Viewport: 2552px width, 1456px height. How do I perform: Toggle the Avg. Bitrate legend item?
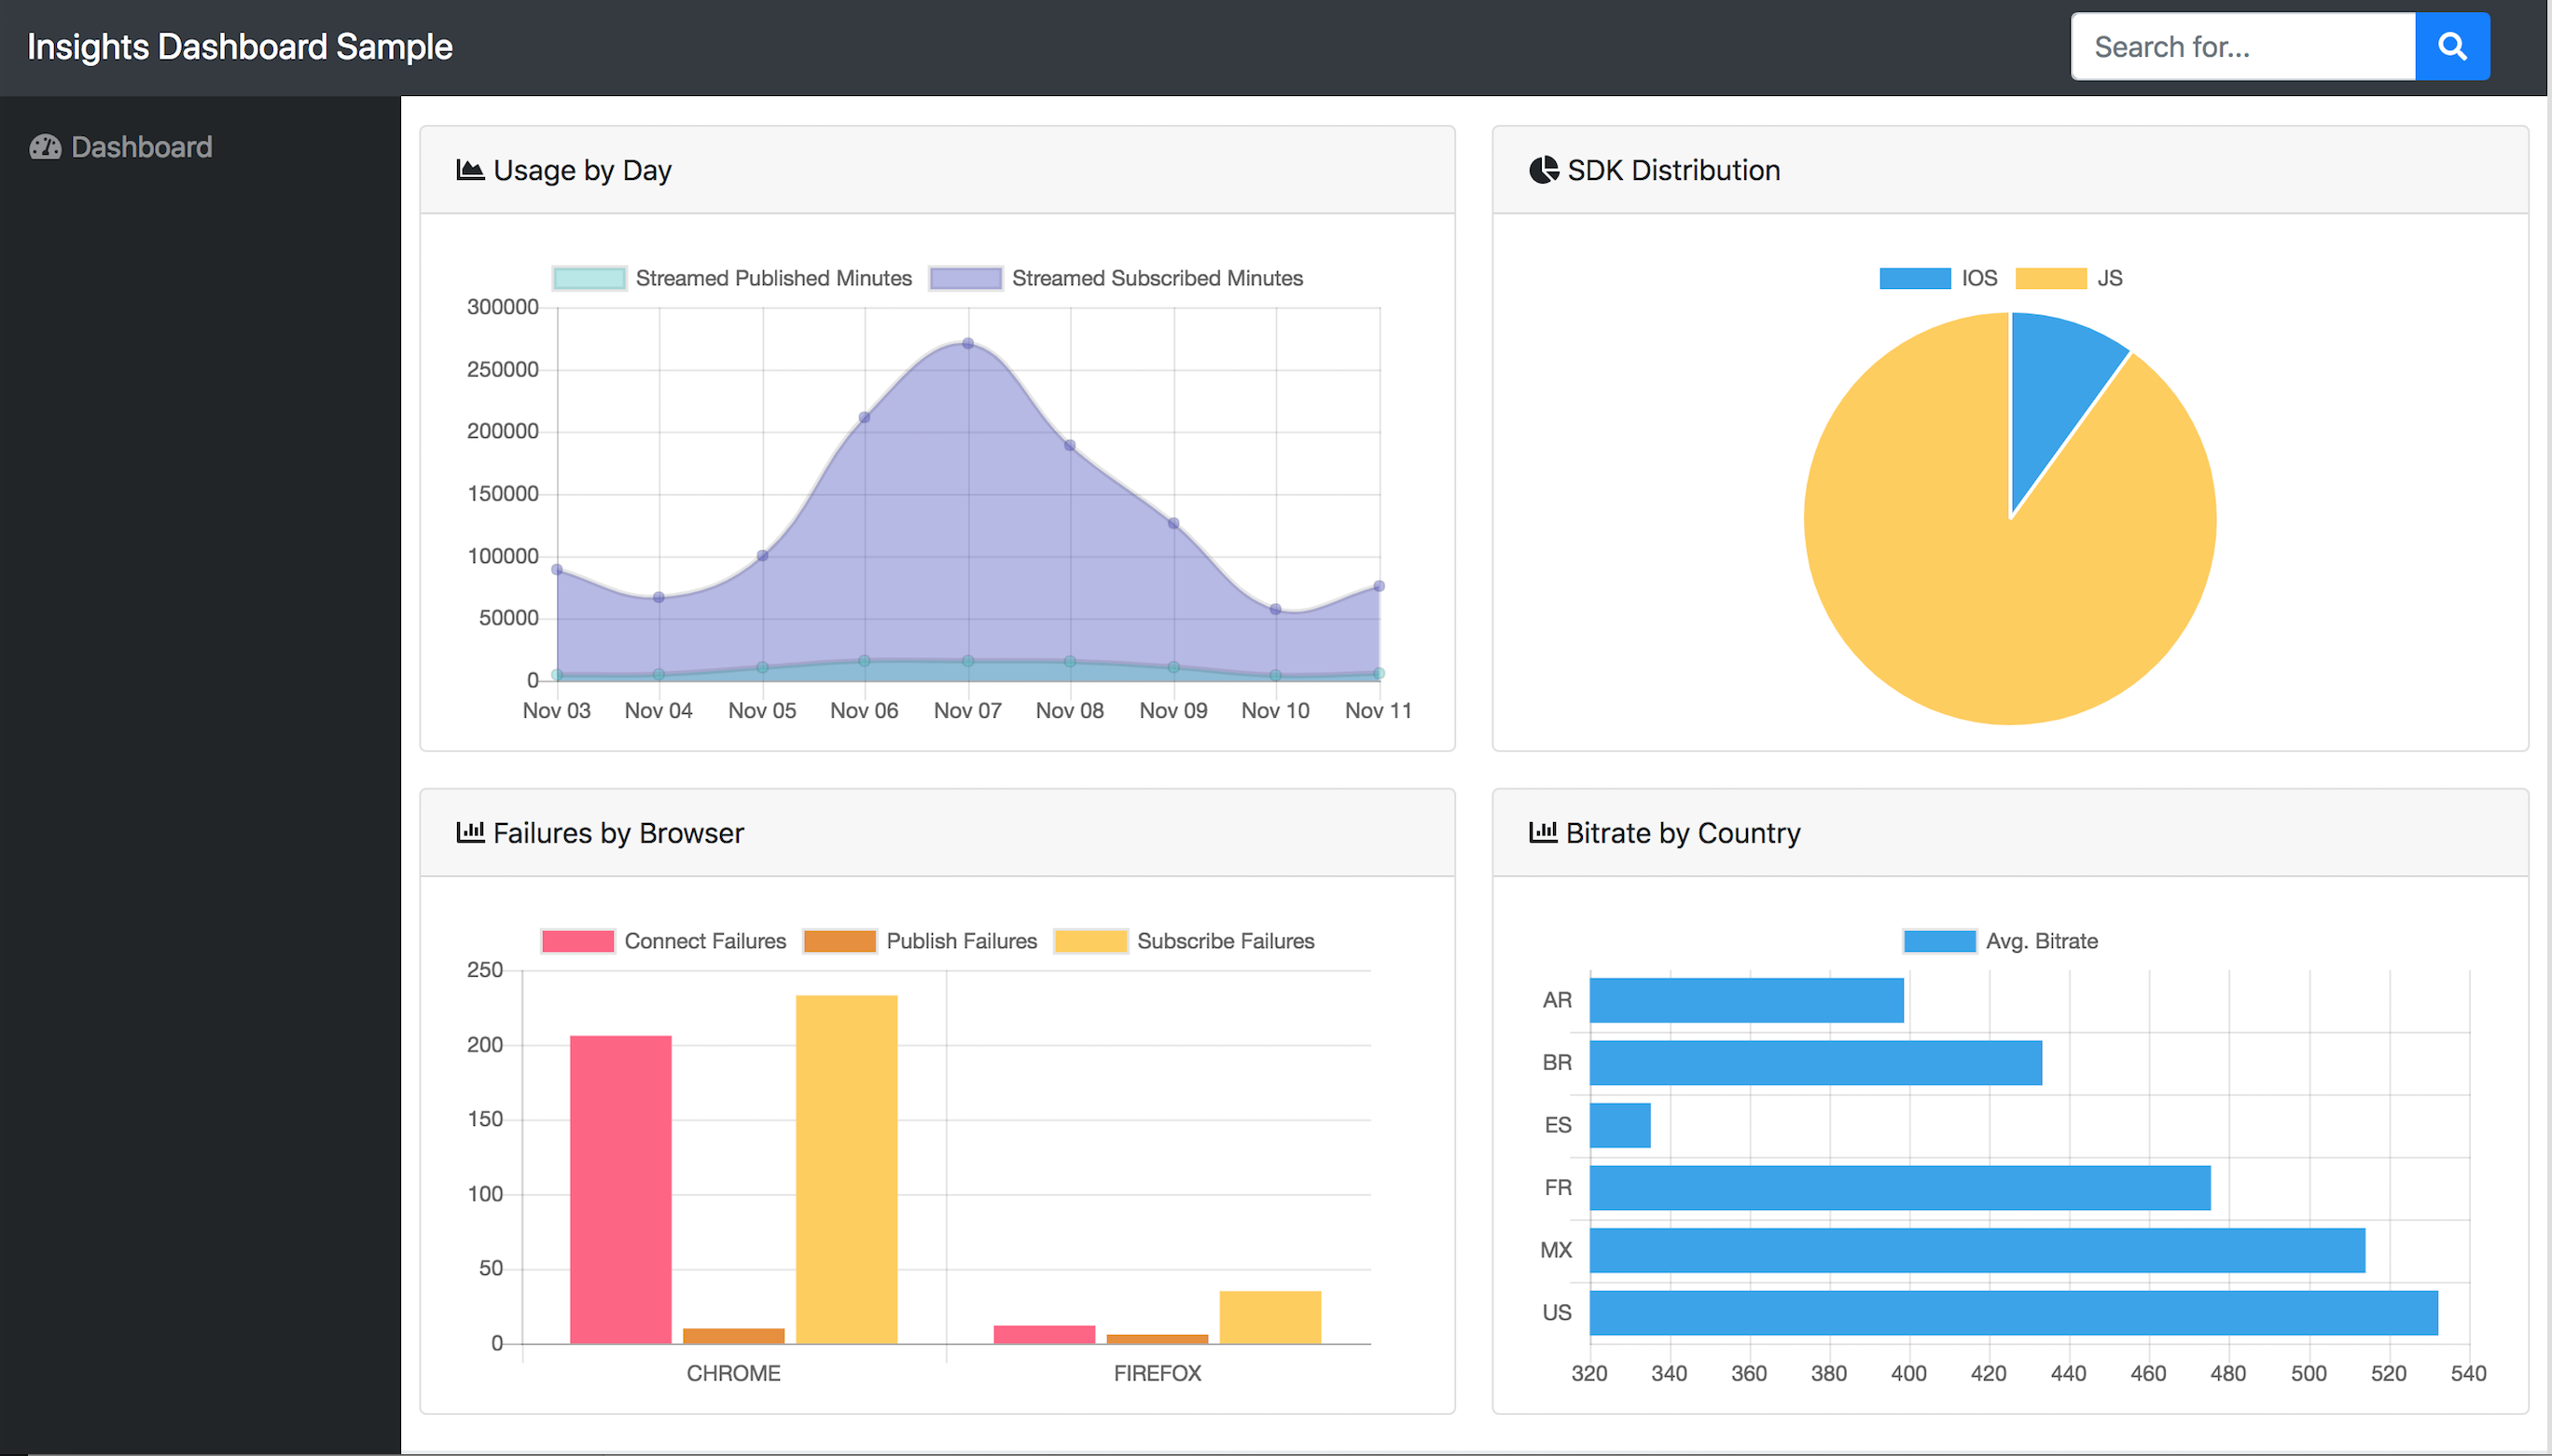[x=2000, y=941]
